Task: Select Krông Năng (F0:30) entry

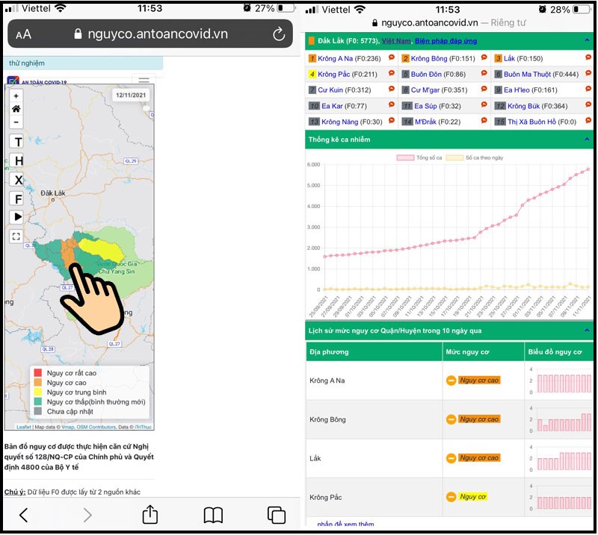Action: pos(351,122)
